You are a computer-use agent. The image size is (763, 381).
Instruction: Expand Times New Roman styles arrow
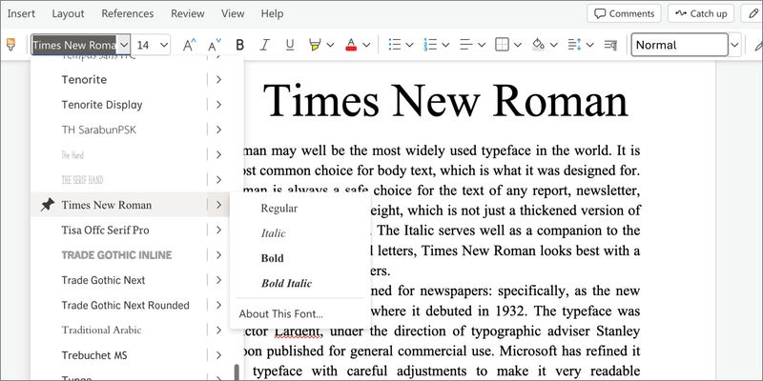pos(218,205)
